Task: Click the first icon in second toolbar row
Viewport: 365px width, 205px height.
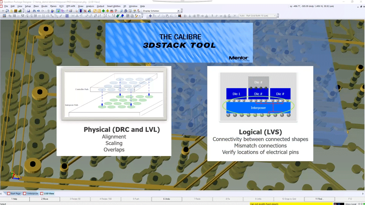Action: pyautogui.click(x=4, y=16)
